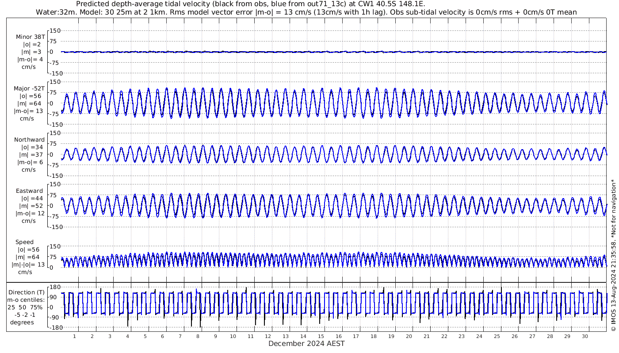The width and height of the screenshot is (619, 353).
Task: Click day tick label '15' on x-axis
Action: coord(321,336)
